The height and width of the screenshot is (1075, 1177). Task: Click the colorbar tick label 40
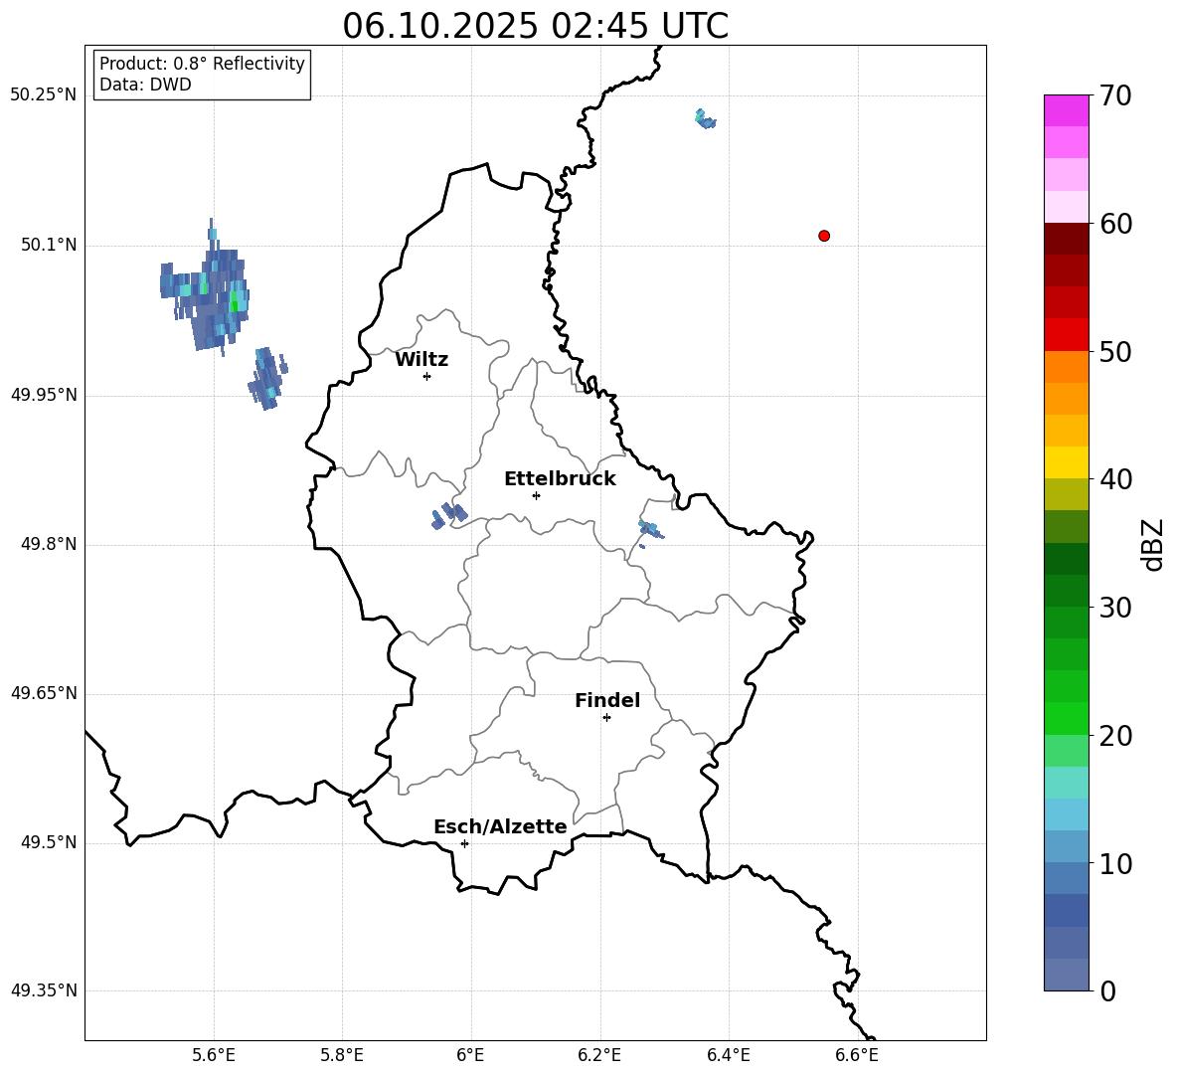point(1115,479)
